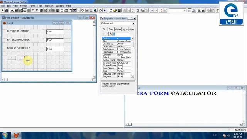The width and height of the screenshot is (247, 139).
Task: Choose the Check Box control tool
Action: (x=37, y=10)
